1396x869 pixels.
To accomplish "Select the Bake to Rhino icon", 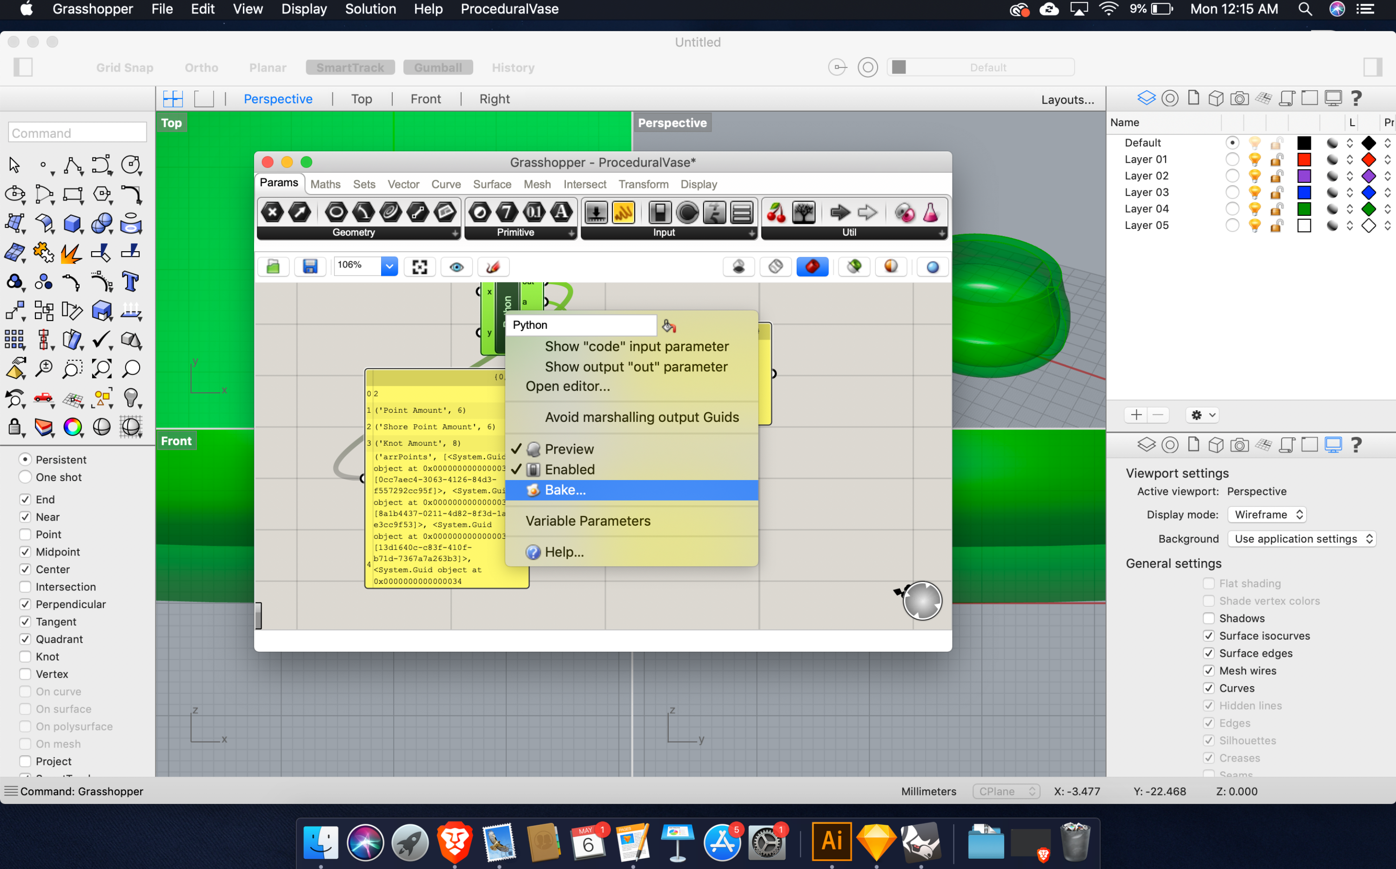I will [532, 489].
